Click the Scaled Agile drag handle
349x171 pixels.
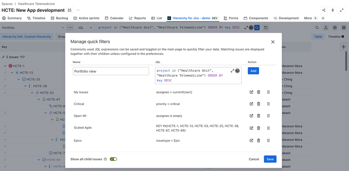point(269,128)
